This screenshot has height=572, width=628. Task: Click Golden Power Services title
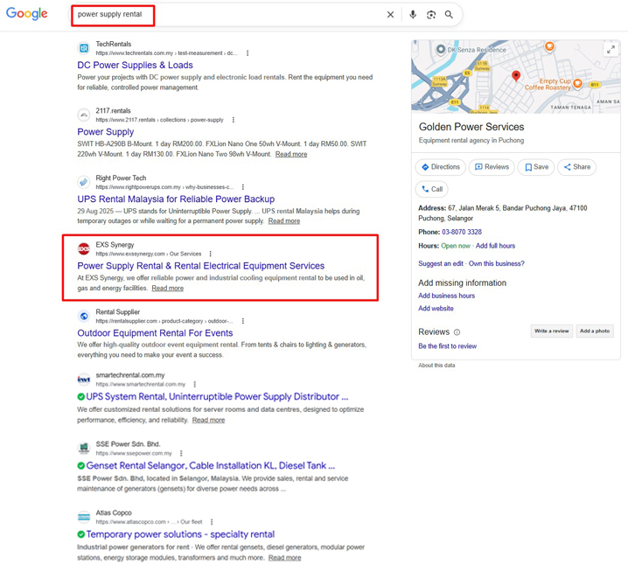[x=471, y=127]
